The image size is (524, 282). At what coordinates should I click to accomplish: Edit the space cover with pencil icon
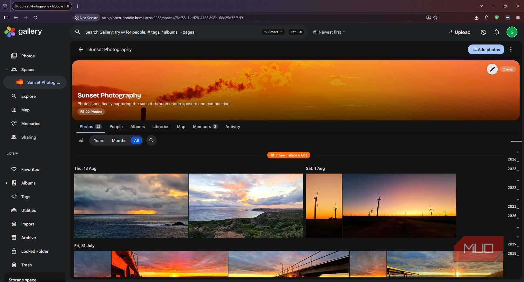tap(492, 69)
